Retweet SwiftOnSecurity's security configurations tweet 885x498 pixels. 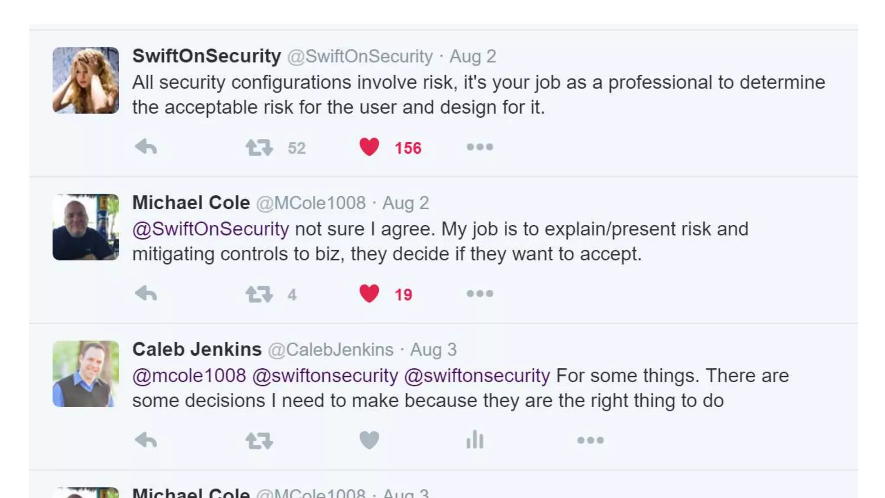coord(259,147)
